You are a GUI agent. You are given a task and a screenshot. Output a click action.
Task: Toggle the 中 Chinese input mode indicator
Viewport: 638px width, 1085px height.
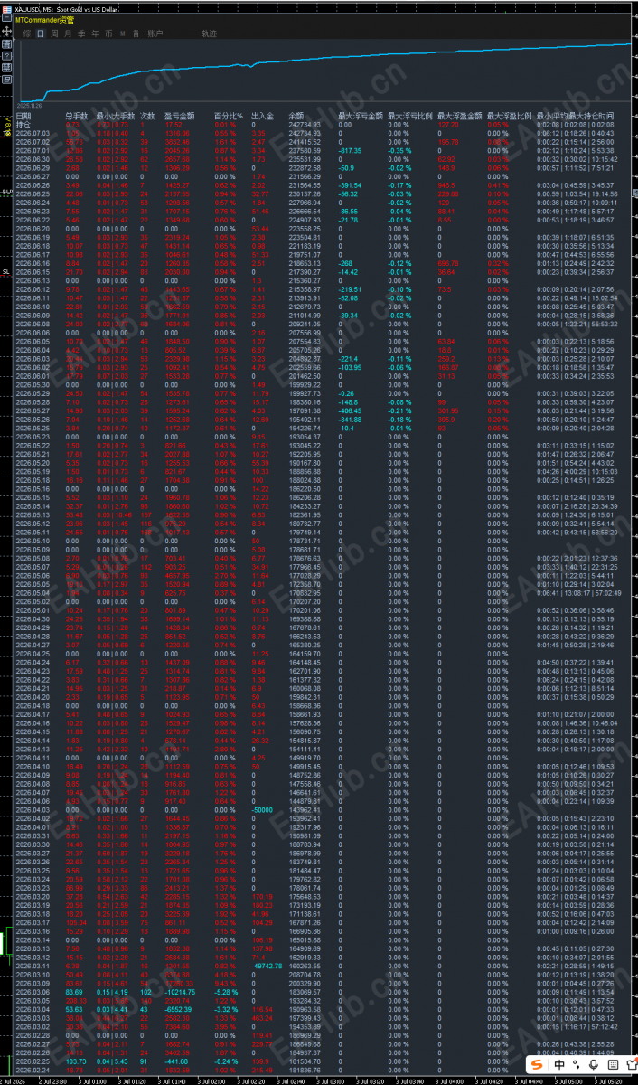tap(559, 1065)
